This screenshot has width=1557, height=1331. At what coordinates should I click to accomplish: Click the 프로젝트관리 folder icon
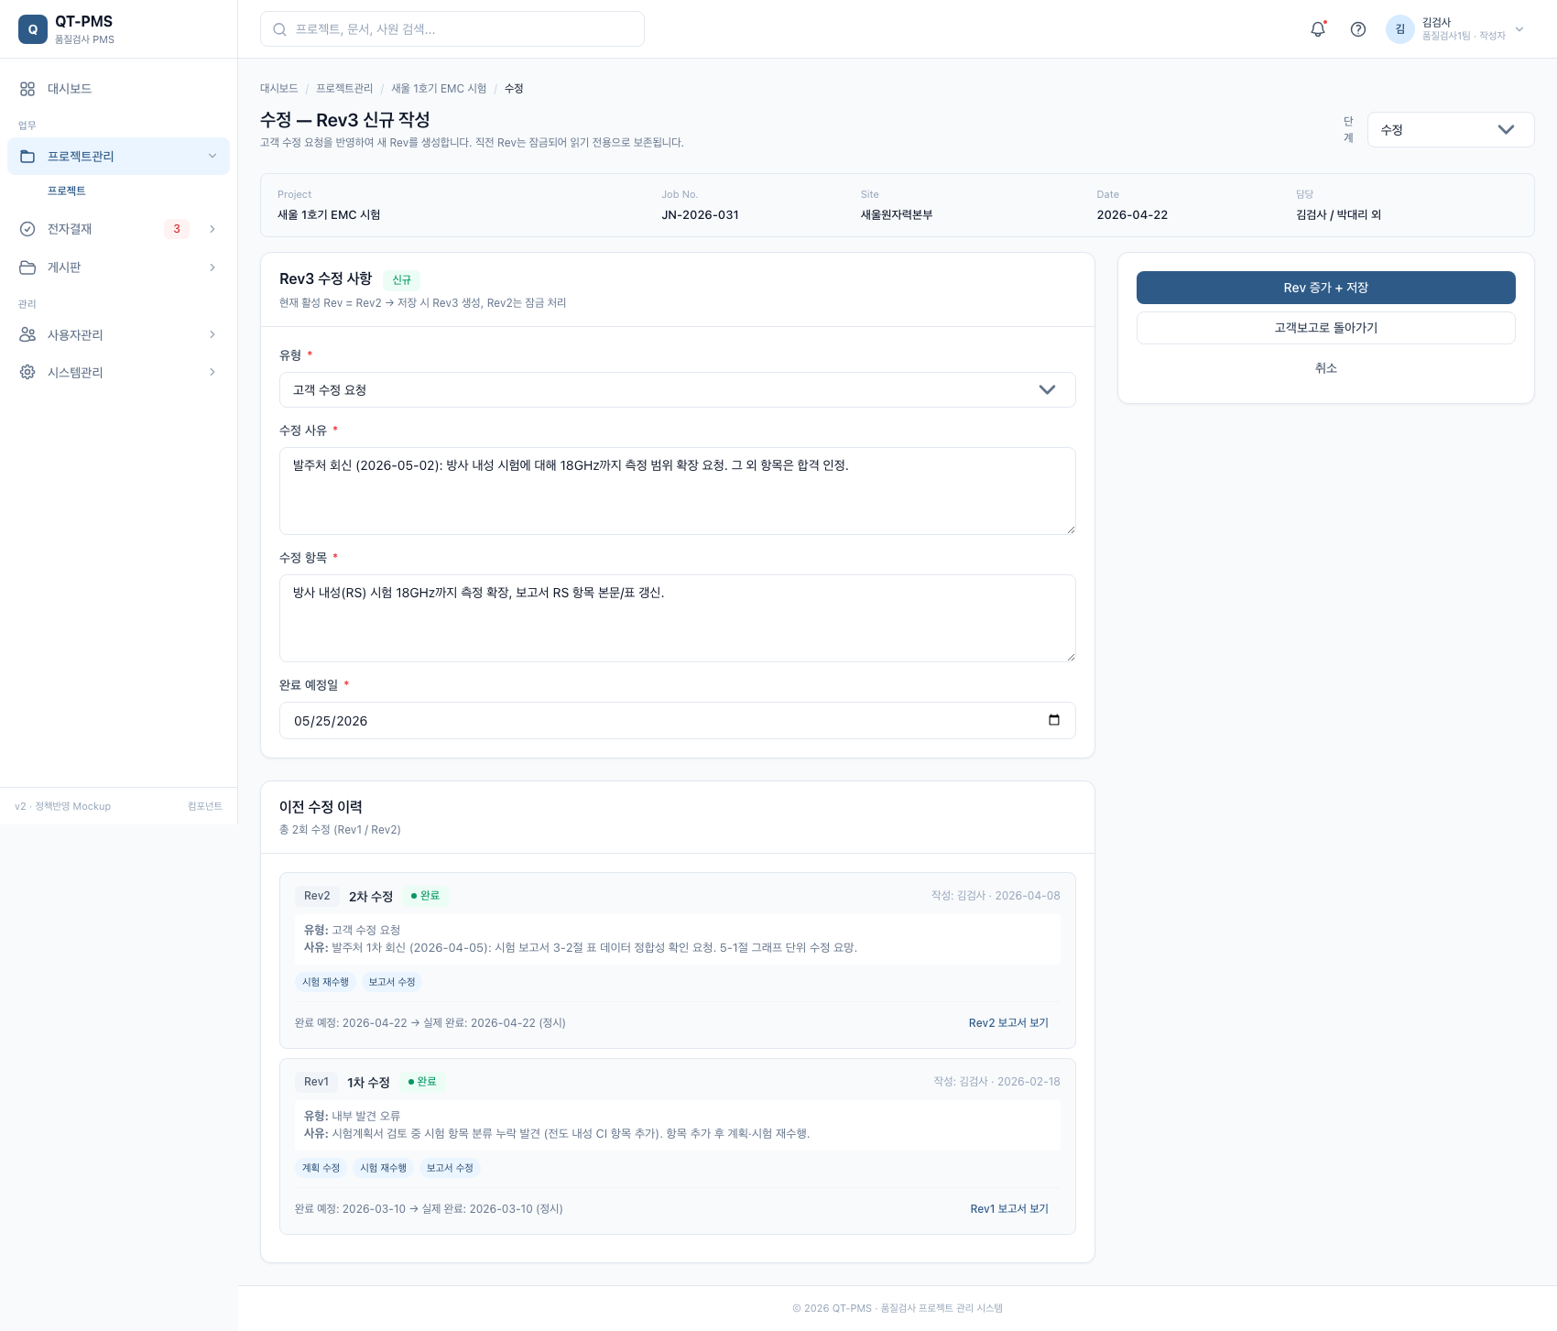click(x=27, y=157)
